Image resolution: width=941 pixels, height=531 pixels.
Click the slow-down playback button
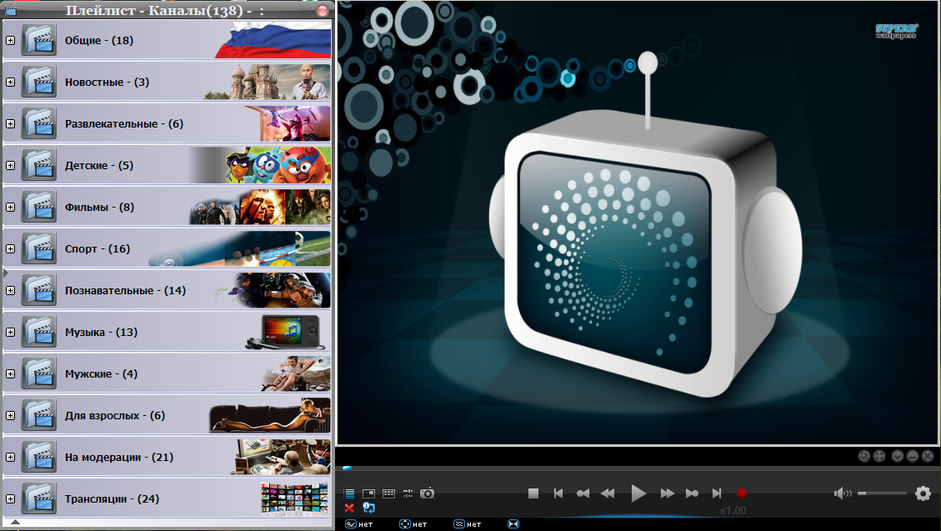coord(583,493)
